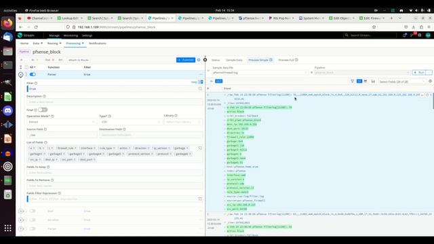The width and height of the screenshot is (434, 244).
Task: Collapse the sample data file section chevron
Action: pyautogui.click(x=208, y=70)
